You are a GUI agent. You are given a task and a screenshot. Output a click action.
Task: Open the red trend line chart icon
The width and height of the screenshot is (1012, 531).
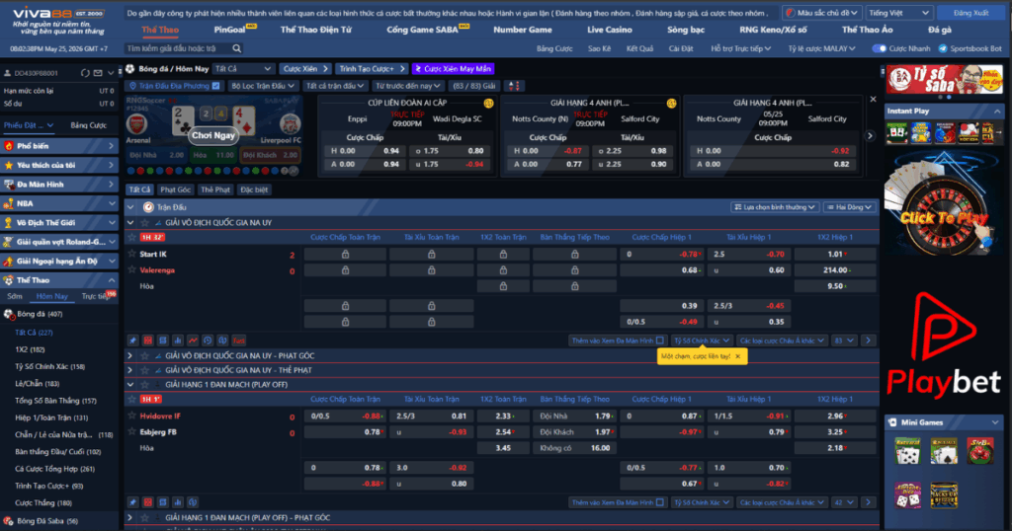193,341
